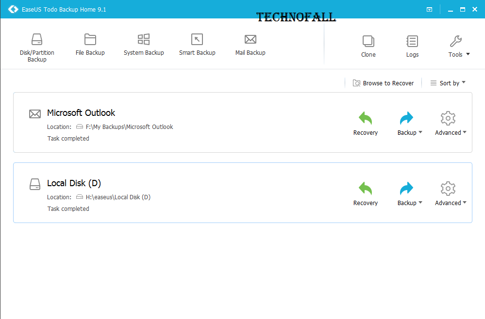This screenshot has height=319, width=485.
Task: View the Logs
Action: tap(412, 47)
